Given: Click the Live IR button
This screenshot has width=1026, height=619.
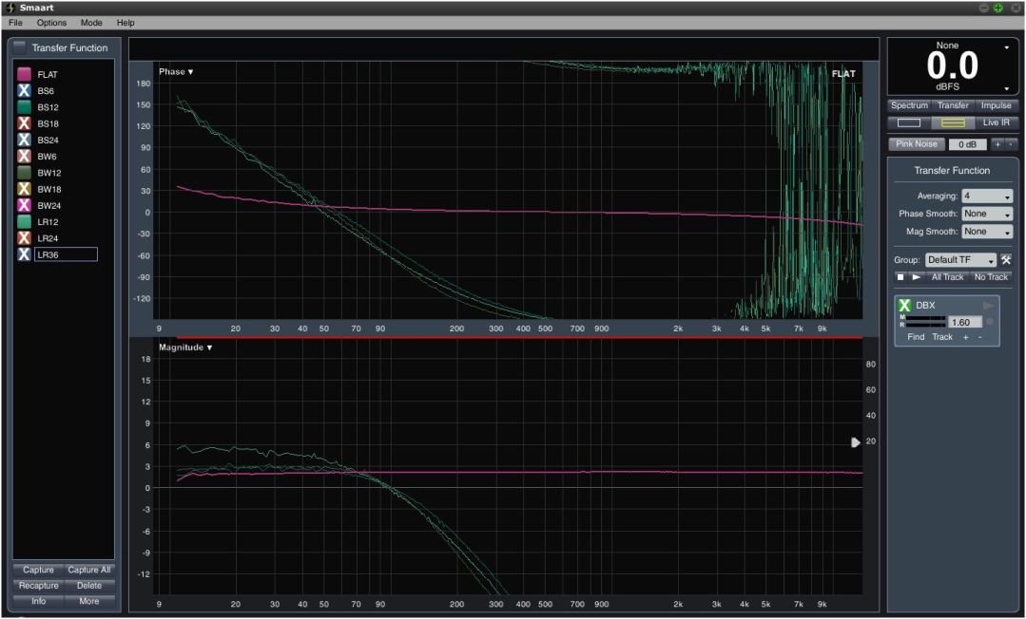Looking at the screenshot, I should pos(996,122).
